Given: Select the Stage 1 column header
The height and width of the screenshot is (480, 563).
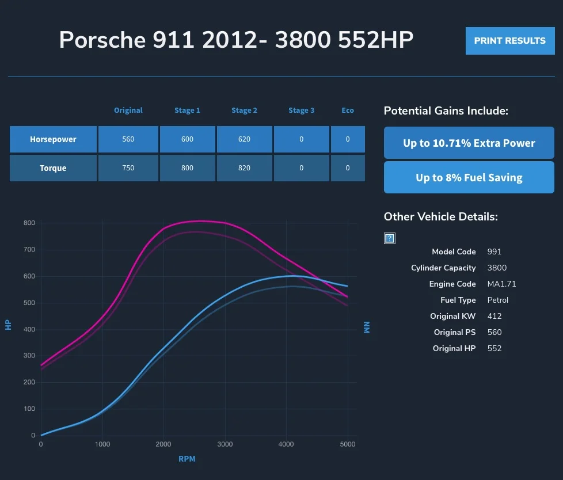Looking at the screenshot, I should [187, 111].
